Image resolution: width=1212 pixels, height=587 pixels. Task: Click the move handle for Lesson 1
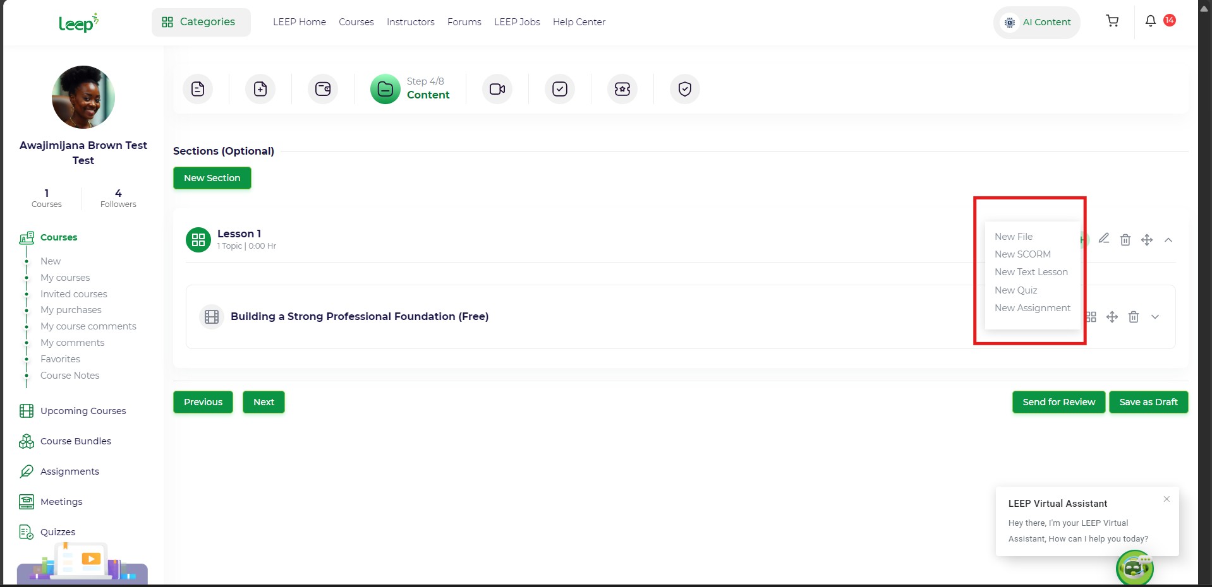pos(1147,240)
